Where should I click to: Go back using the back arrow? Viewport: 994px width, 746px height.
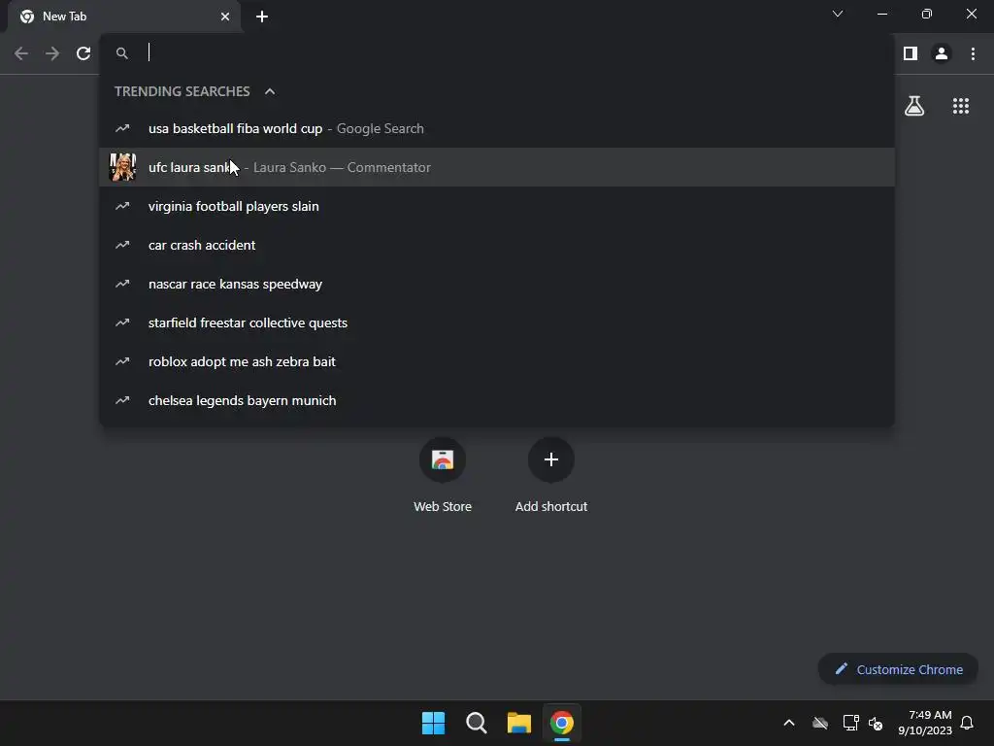[21, 53]
